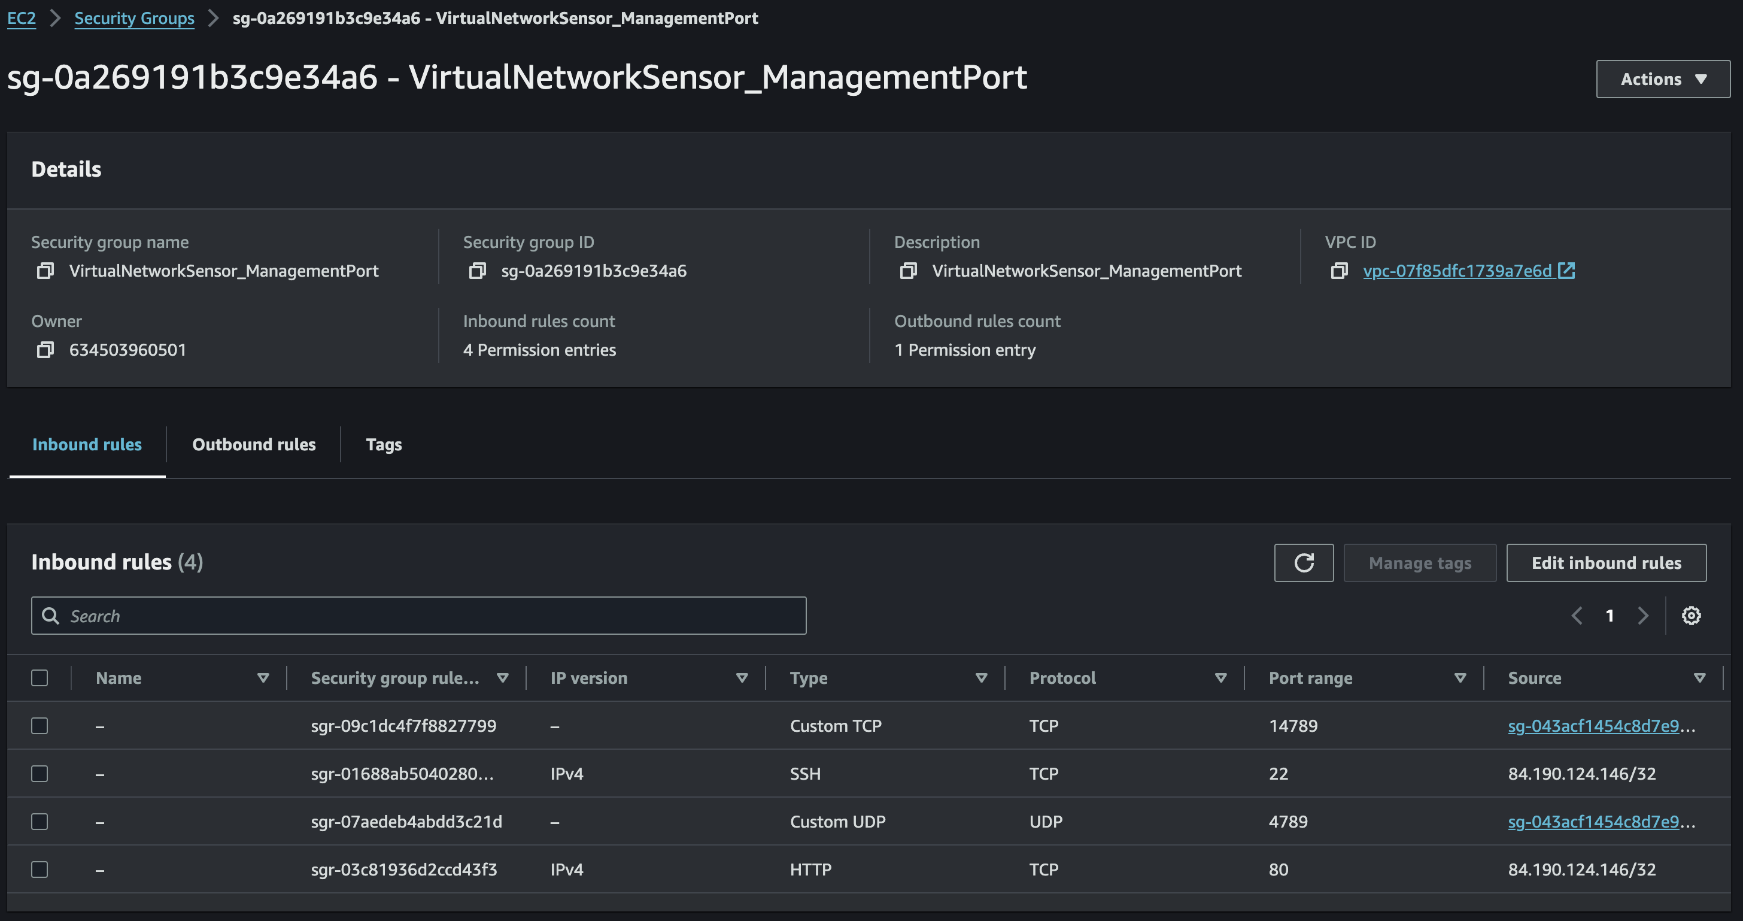This screenshot has height=921, width=1743.
Task: Click Custom TCP type cell
Action: pos(836,725)
